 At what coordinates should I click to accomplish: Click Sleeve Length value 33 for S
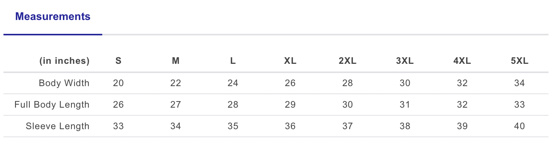(x=118, y=126)
